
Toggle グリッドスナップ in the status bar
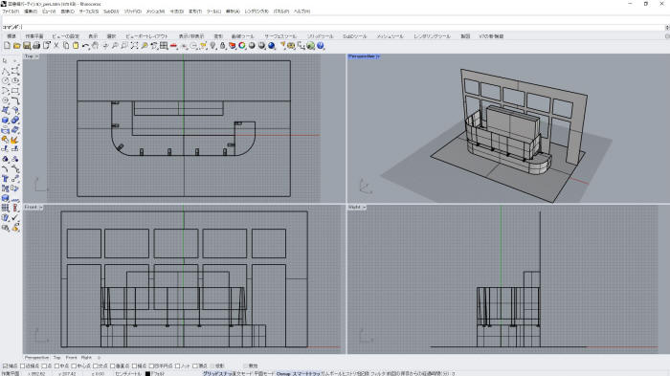pos(217,373)
